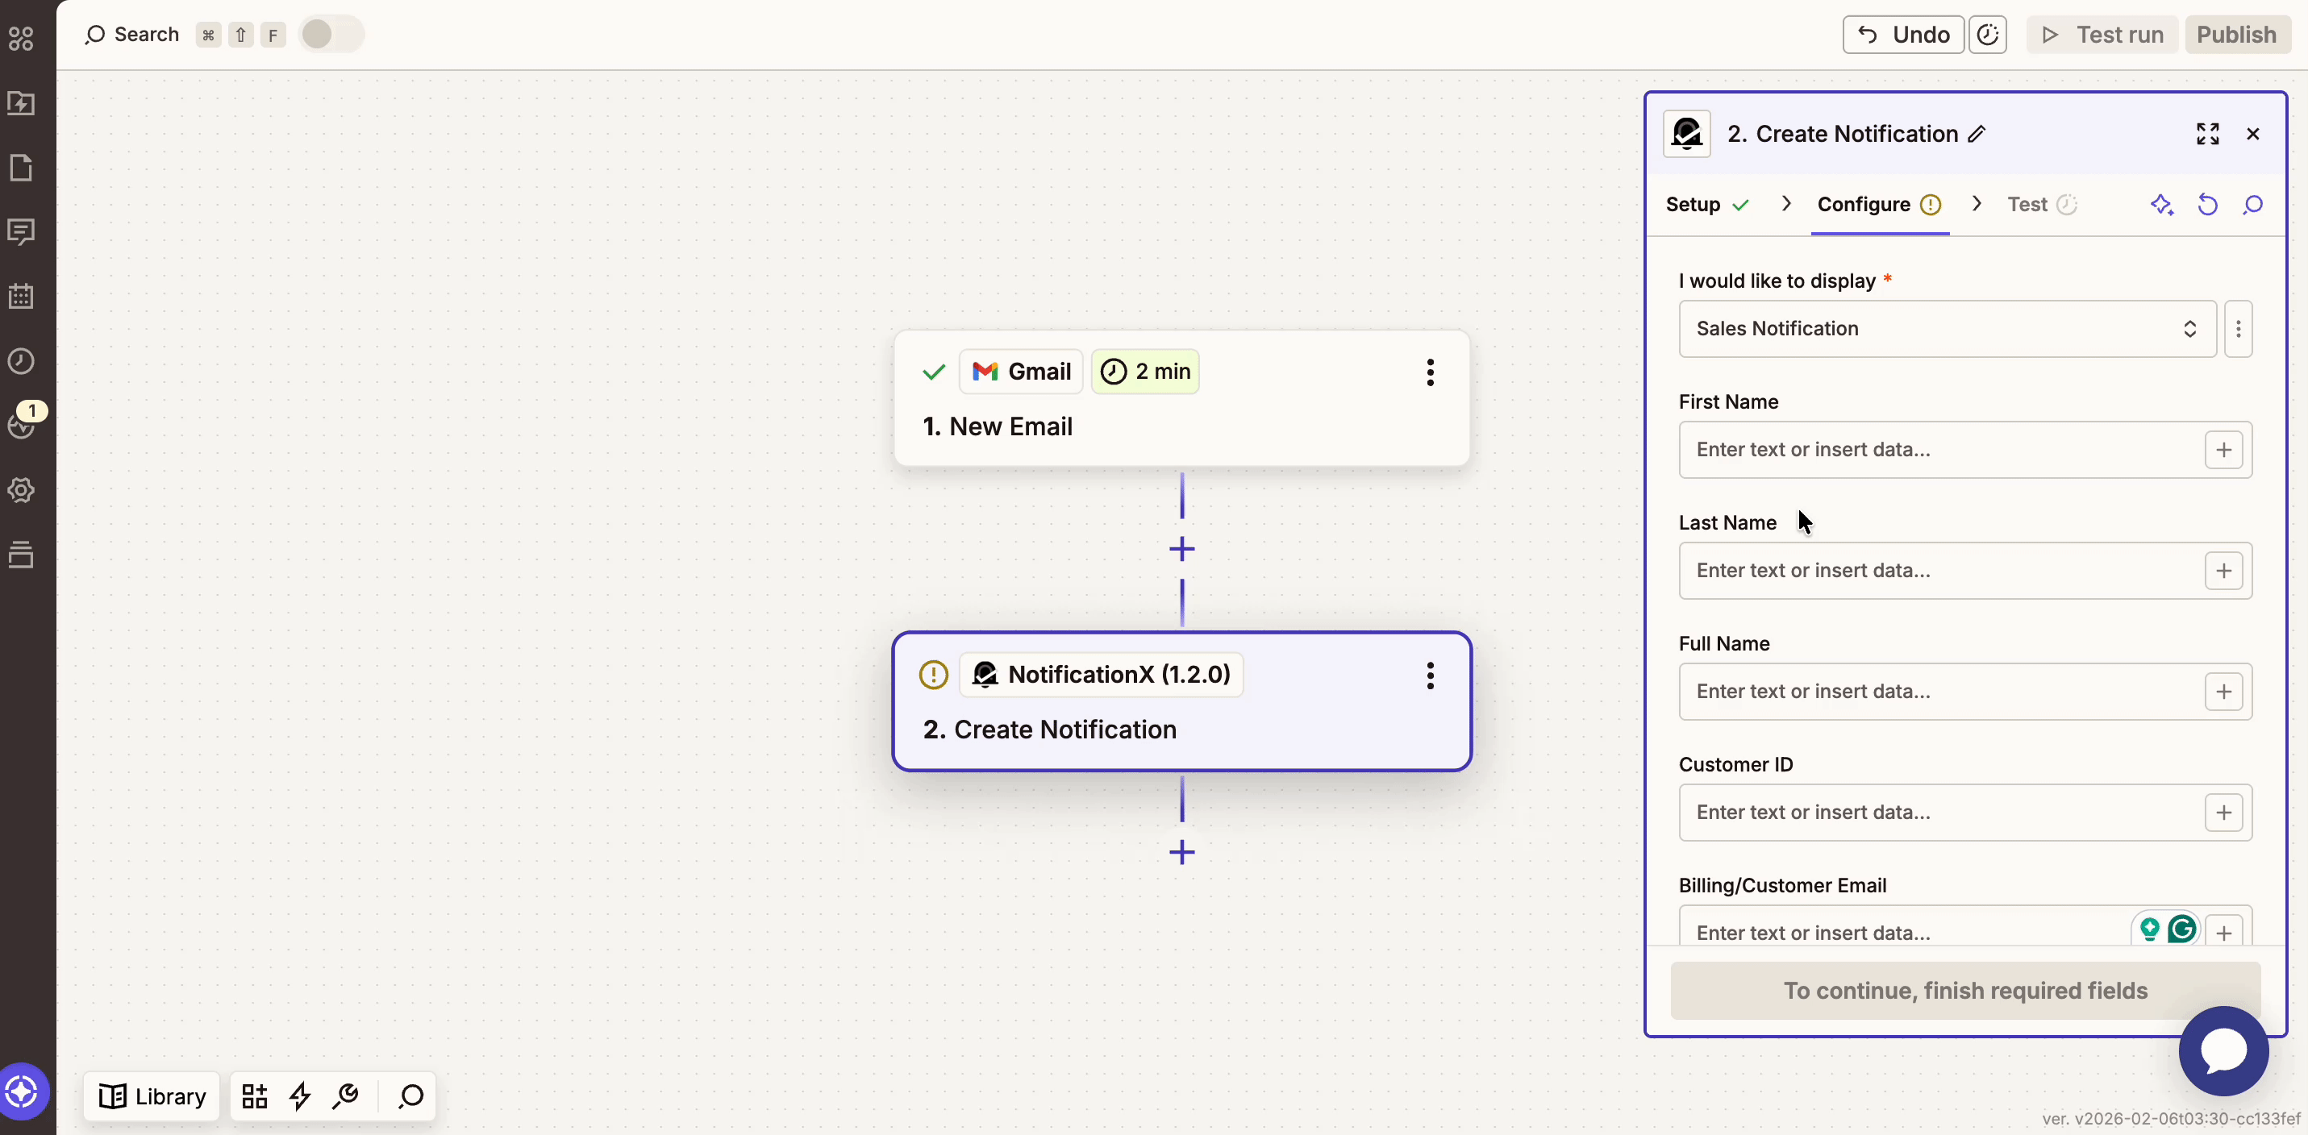Viewport: 2308px width, 1135px height.
Task: Click the AI sparkle icon in panel tabs
Action: pos(2161,205)
